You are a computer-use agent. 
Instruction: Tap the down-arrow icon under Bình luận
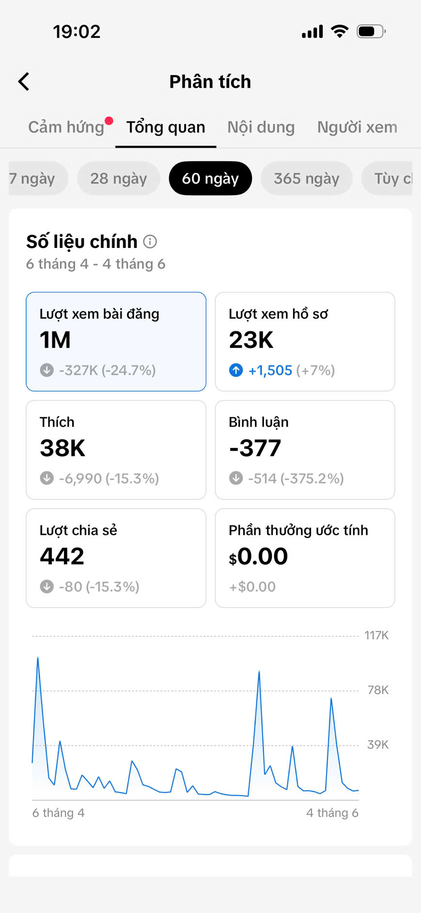236,479
